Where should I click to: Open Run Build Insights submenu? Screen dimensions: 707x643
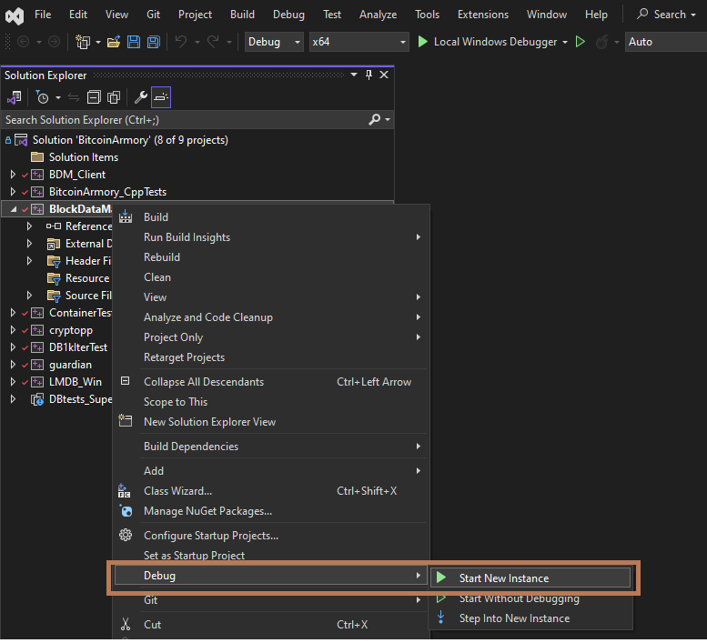pyautogui.click(x=270, y=237)
